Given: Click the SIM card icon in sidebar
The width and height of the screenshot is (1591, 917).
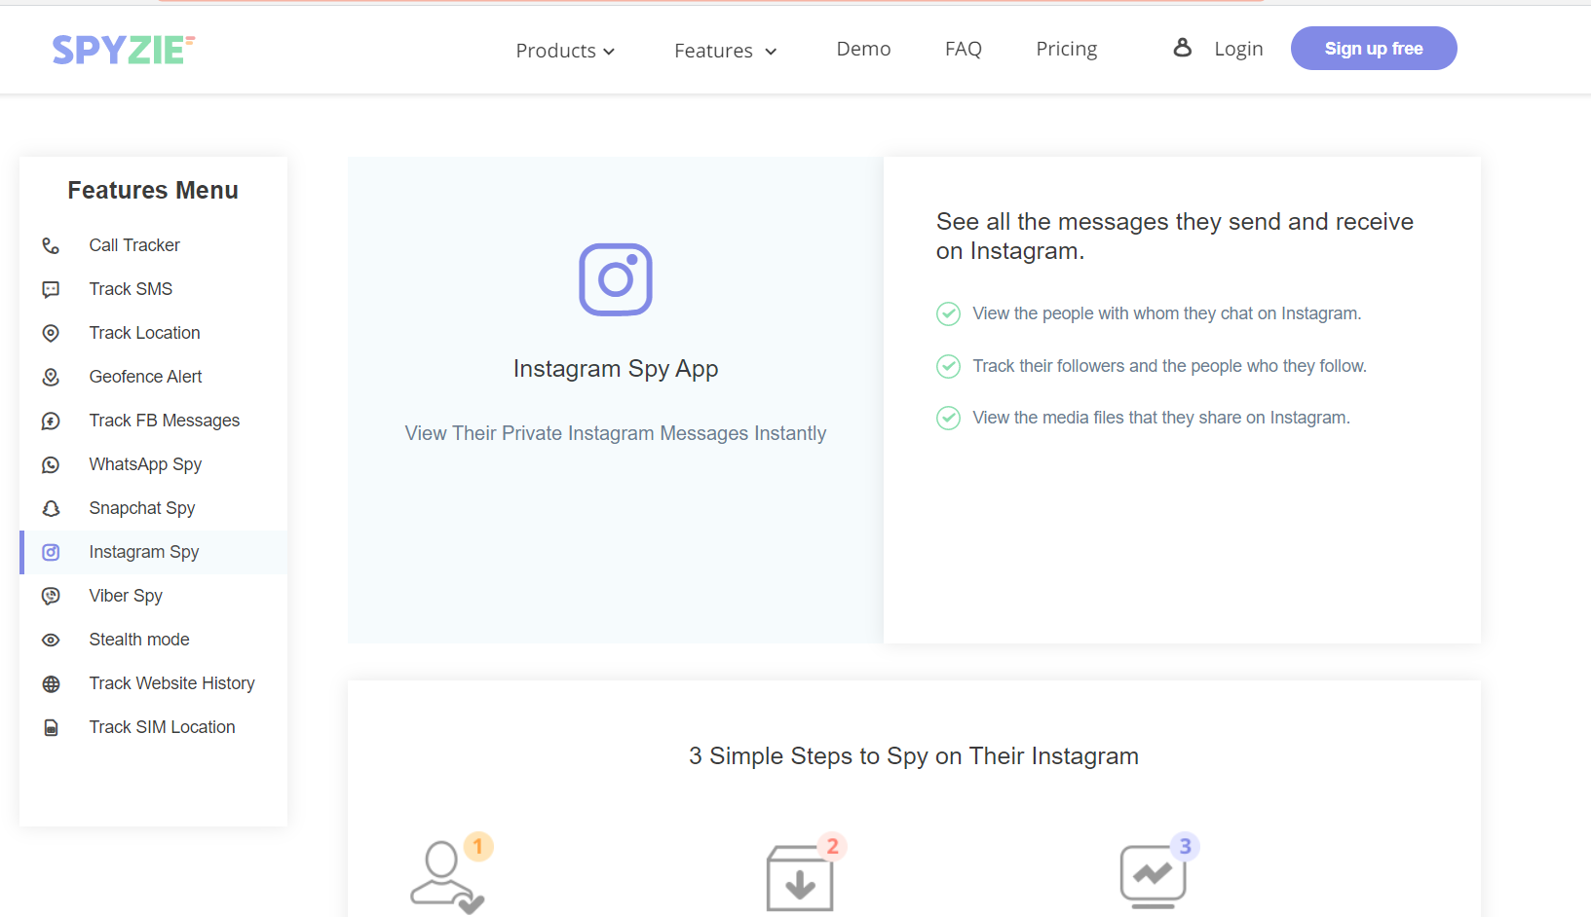Looking at the screenshot, I should tap(51, 727).
